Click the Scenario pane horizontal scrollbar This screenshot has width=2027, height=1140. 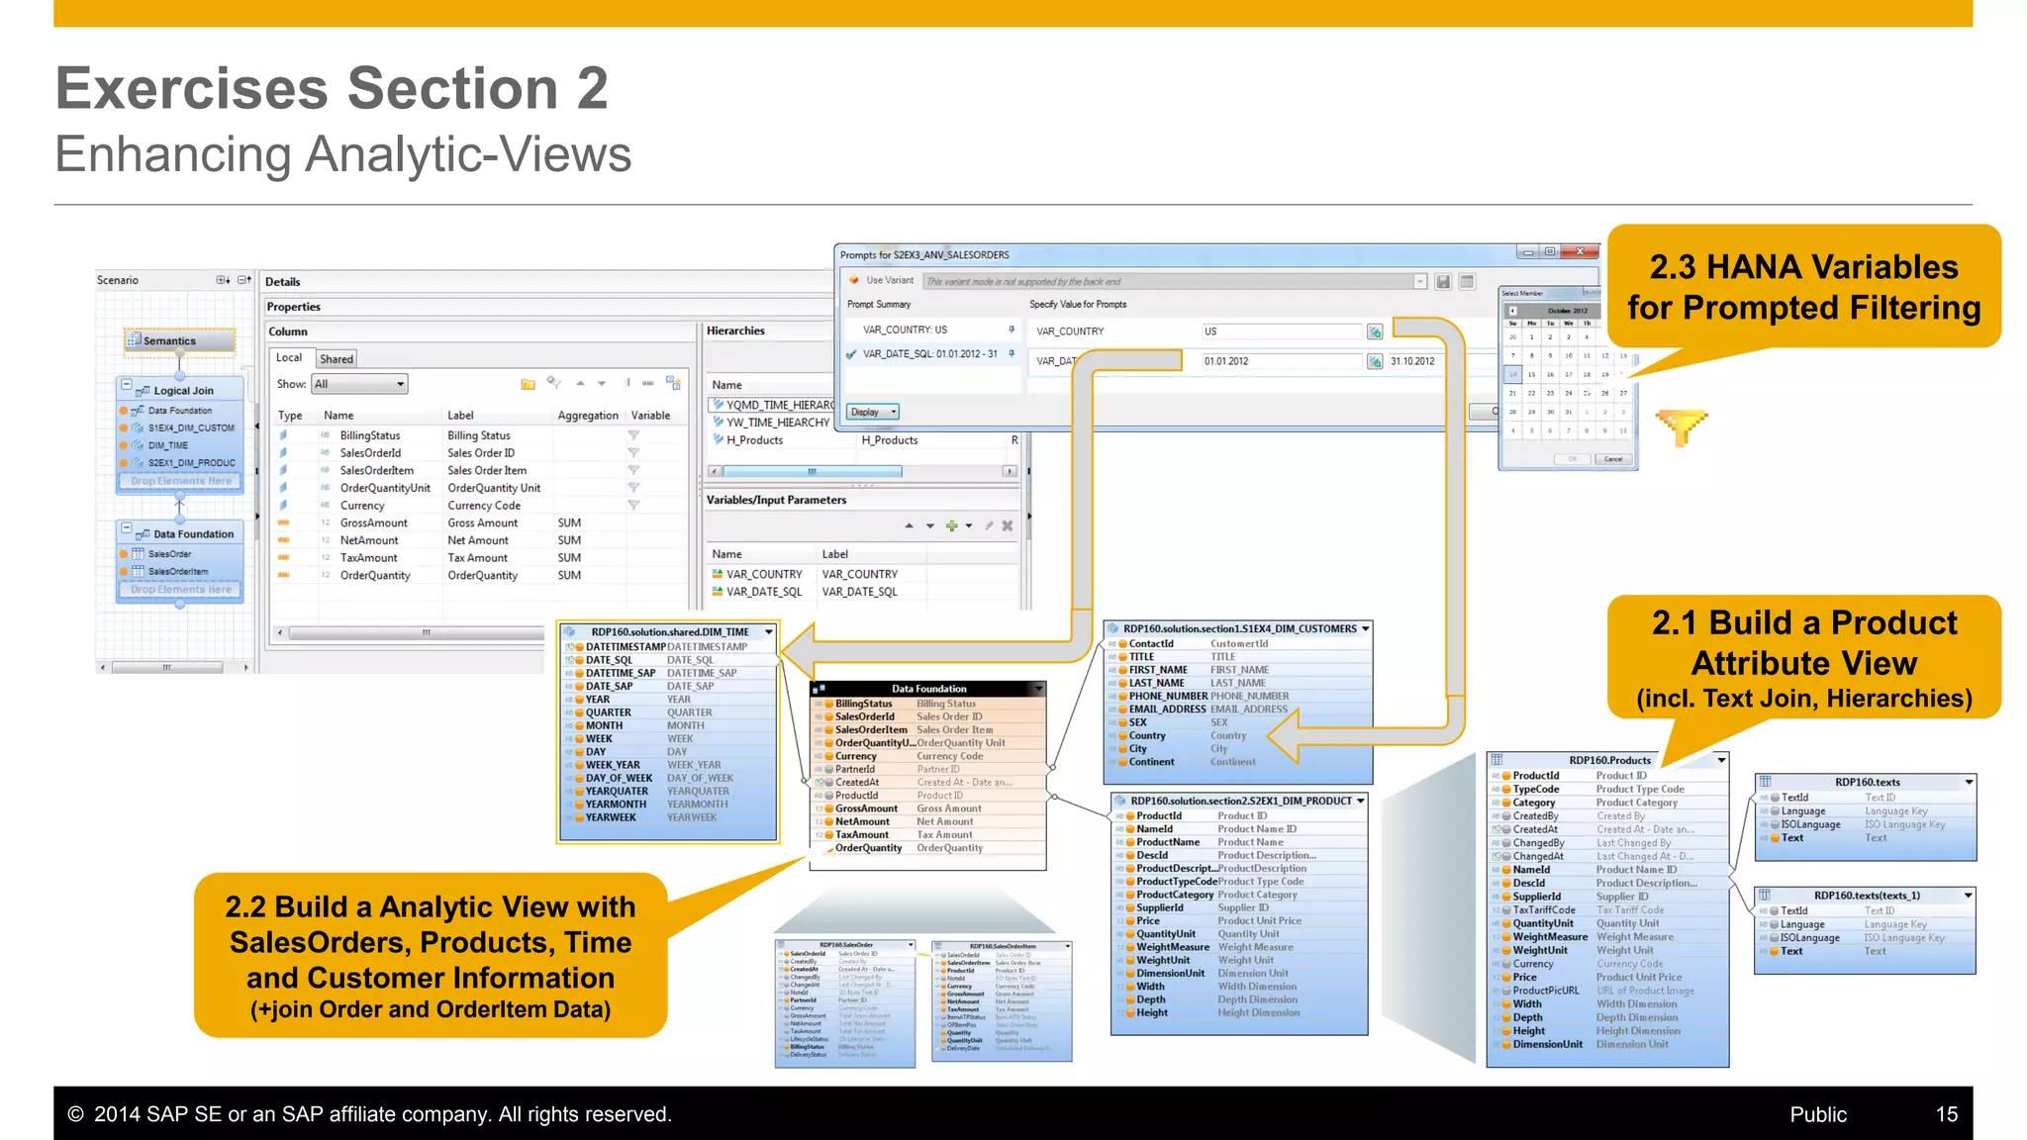coord(174,668)
